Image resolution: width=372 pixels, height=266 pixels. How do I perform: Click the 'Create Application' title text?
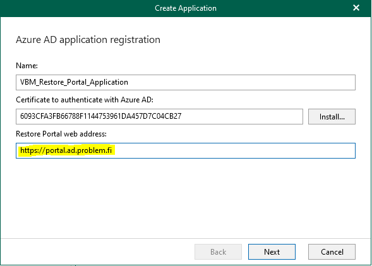(186, 8)
